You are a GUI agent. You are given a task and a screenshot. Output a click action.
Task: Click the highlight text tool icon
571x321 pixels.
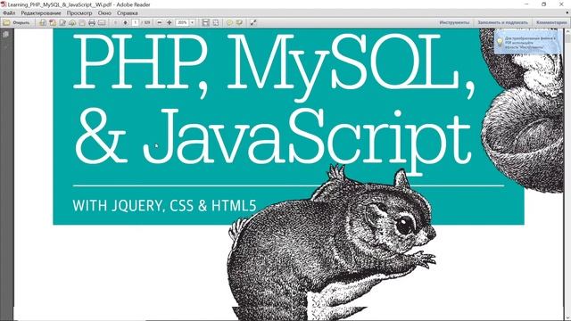239,22
